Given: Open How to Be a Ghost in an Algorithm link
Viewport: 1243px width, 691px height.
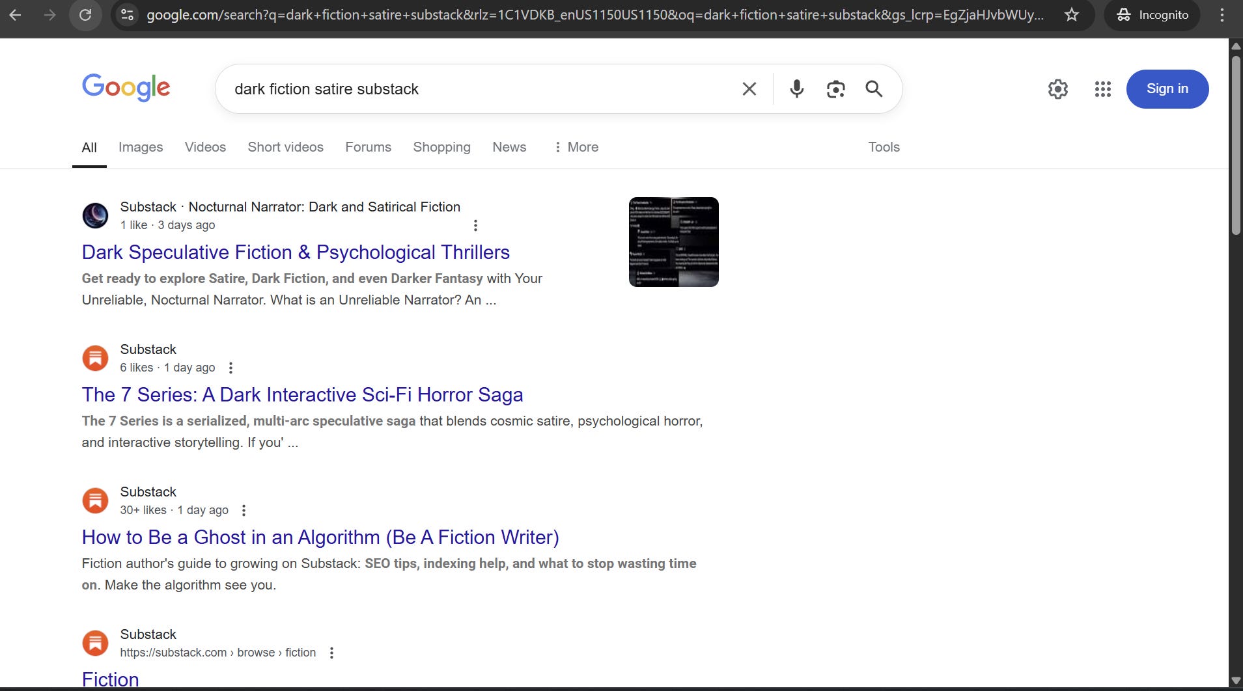Looking at the screenshot, I should pos(320,537).
